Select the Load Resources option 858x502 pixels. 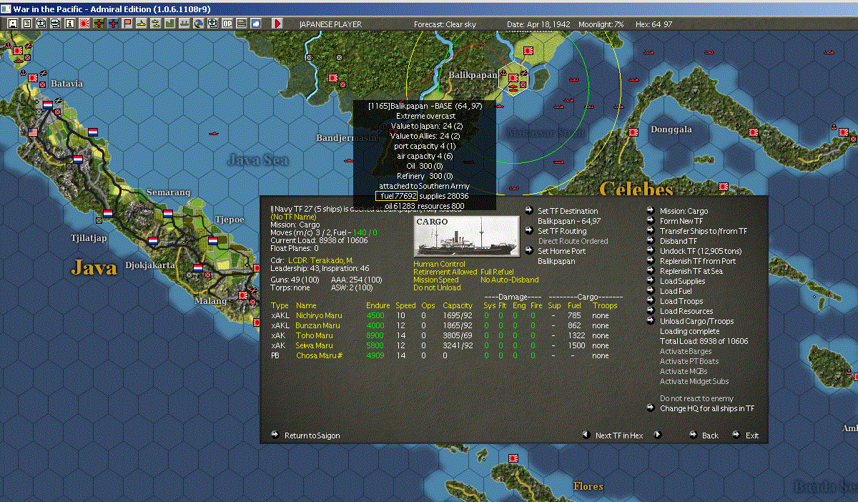[x=686, y=311]
